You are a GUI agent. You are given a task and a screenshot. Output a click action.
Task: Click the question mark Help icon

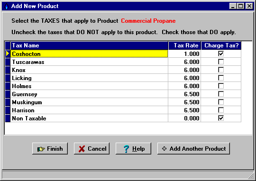[x=126, y=149]
